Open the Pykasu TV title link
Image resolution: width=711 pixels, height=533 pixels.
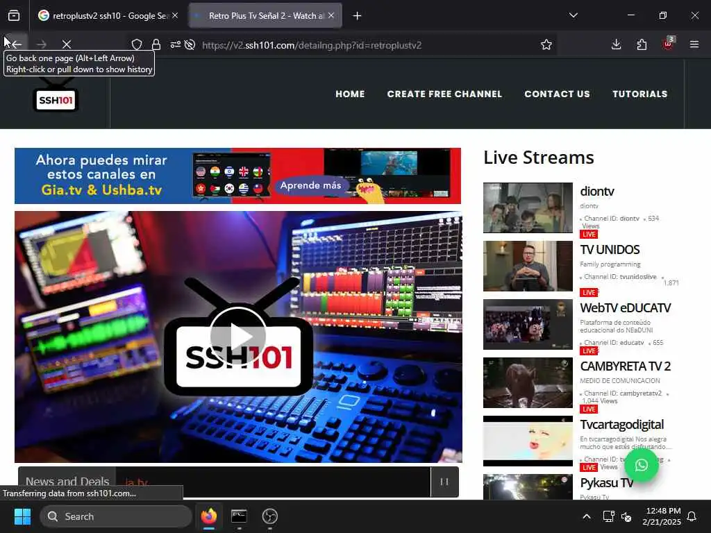(606, 483)
